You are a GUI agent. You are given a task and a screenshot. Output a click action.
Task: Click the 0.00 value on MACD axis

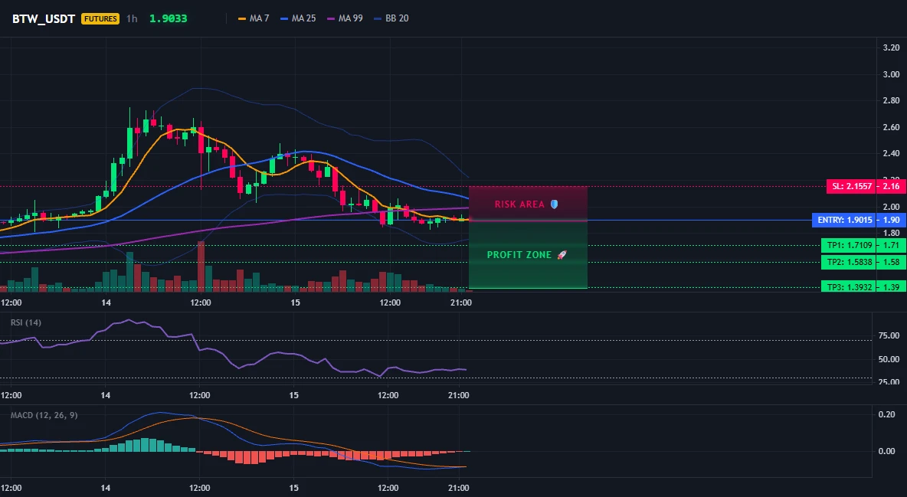point(887,451)
